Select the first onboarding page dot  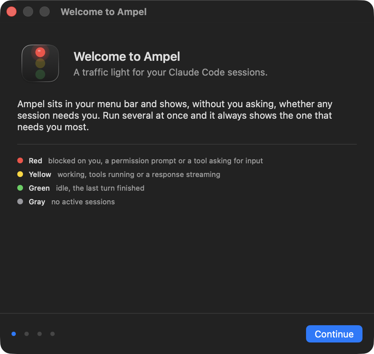pyautogui.click(x=14, y=334)
